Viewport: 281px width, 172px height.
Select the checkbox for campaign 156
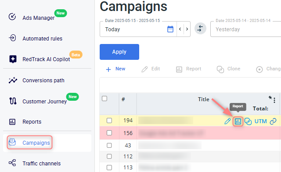(x=109, y=133)
